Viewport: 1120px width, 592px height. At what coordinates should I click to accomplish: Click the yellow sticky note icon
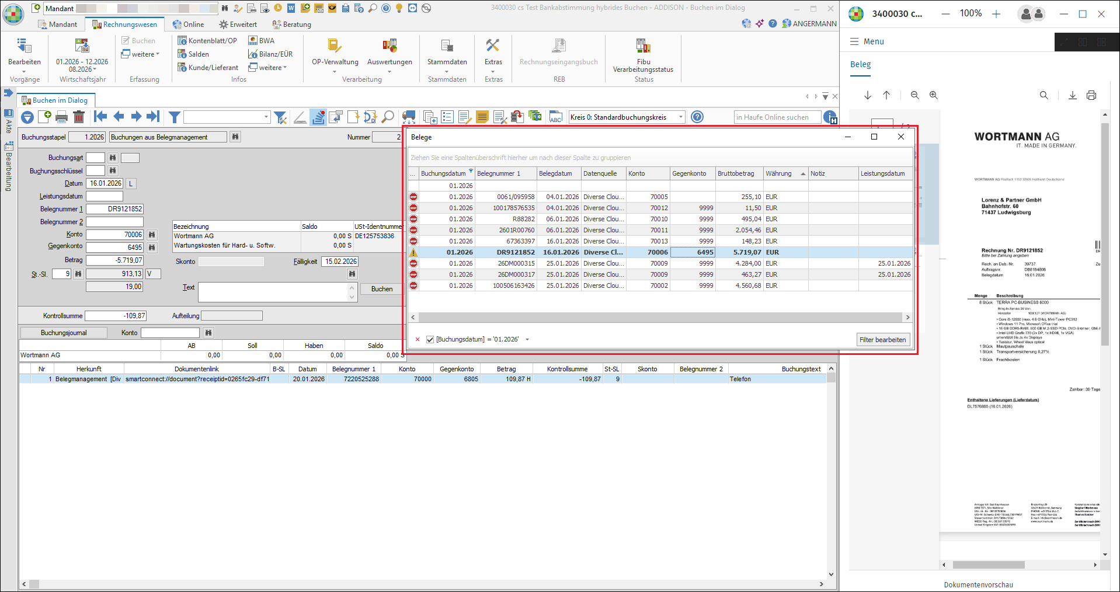coord(482,117)
